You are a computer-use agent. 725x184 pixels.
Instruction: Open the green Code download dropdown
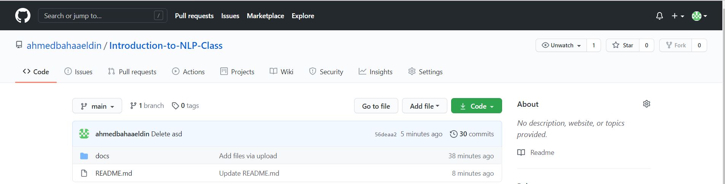(x=476, y=106)
